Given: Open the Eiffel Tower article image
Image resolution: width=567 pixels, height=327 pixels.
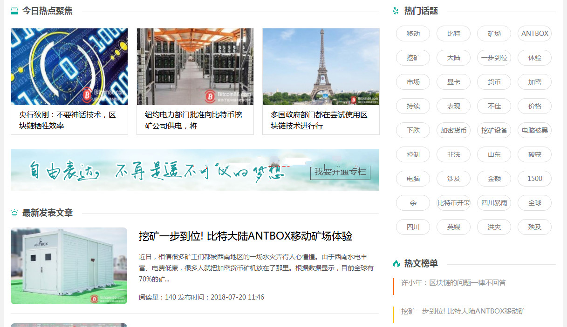Looking at the screenshot, I should click(321, 67).
